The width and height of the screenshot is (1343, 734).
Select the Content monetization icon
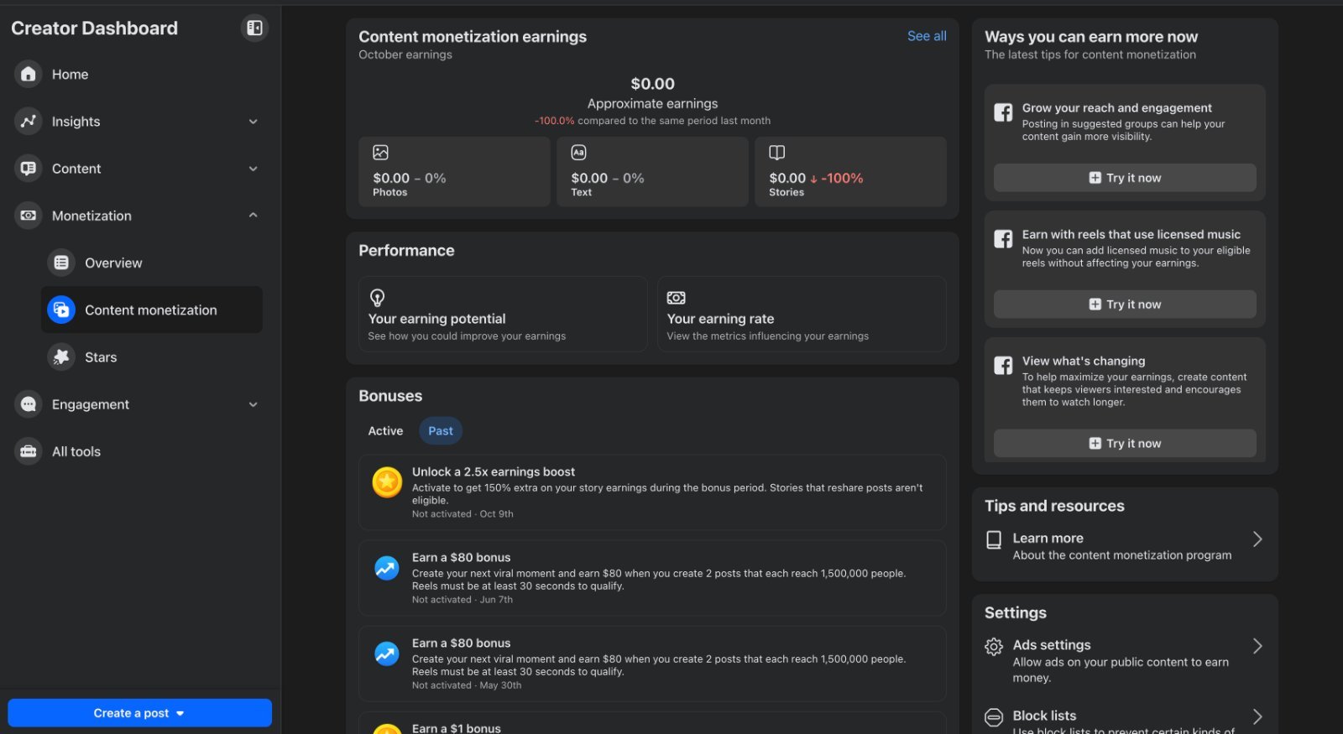click(61, 310)
